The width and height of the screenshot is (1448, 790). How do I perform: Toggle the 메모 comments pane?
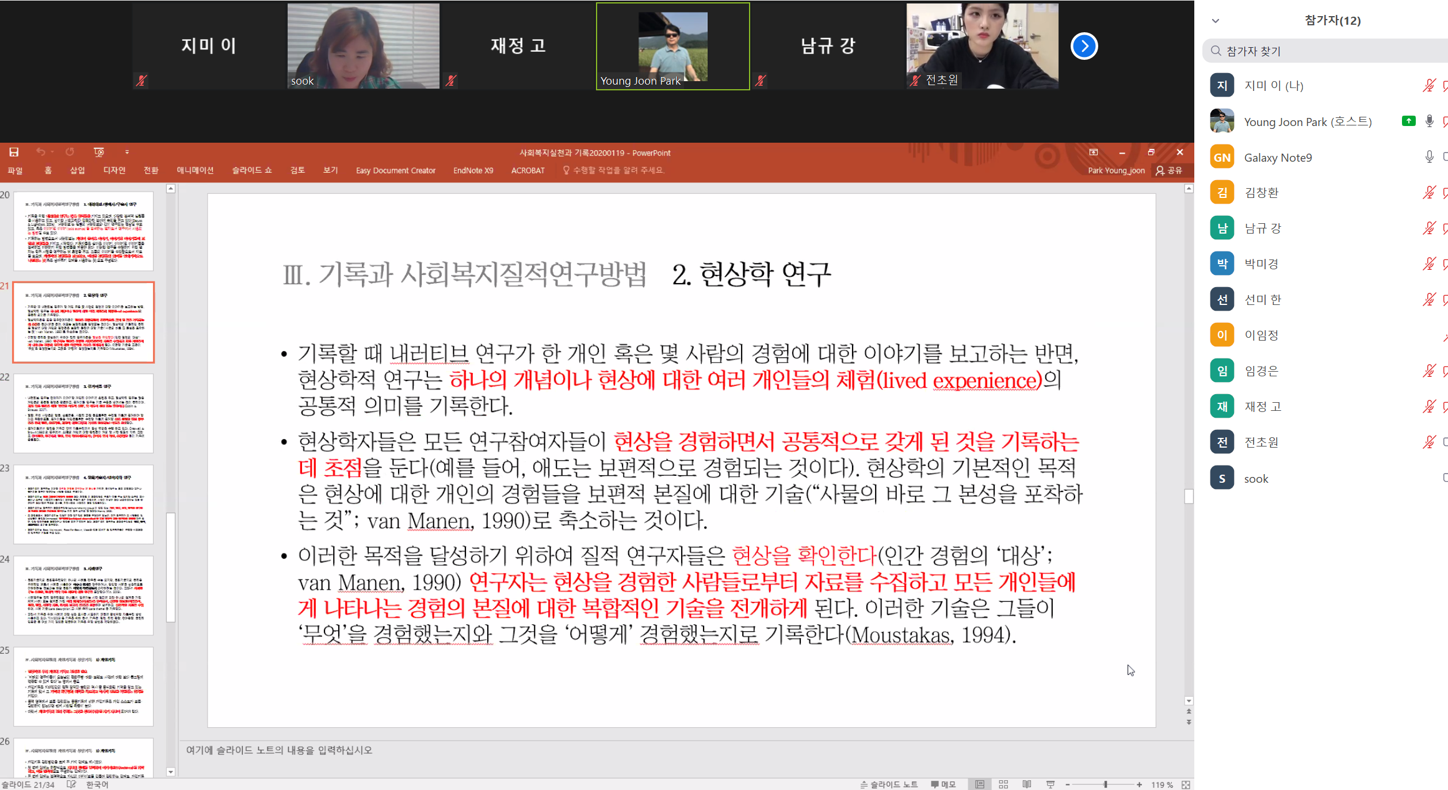[x=943, y=784]
